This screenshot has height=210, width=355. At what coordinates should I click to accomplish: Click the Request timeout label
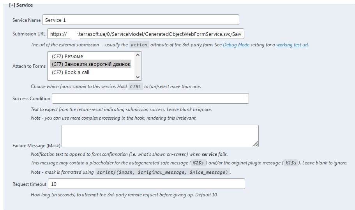coord(29,184)
